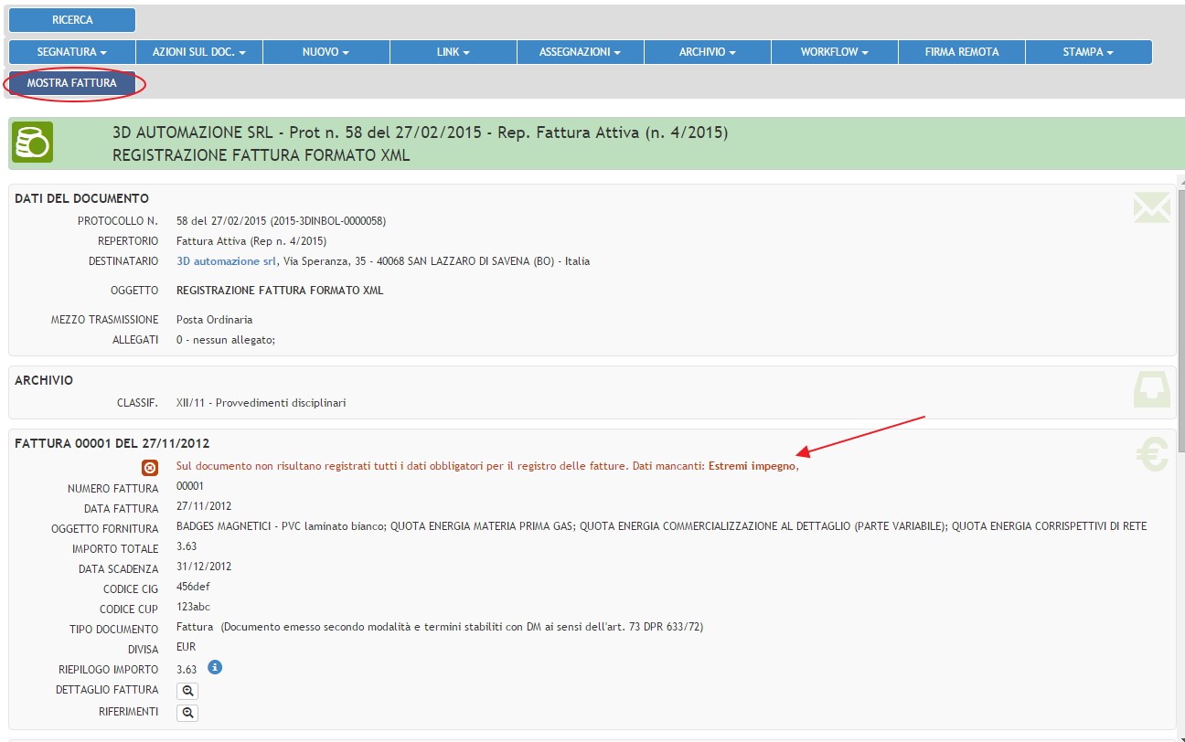1185x742 pixels.
Task: Open the Azioni sul Doc. dropdown
Action: point(199,52)
